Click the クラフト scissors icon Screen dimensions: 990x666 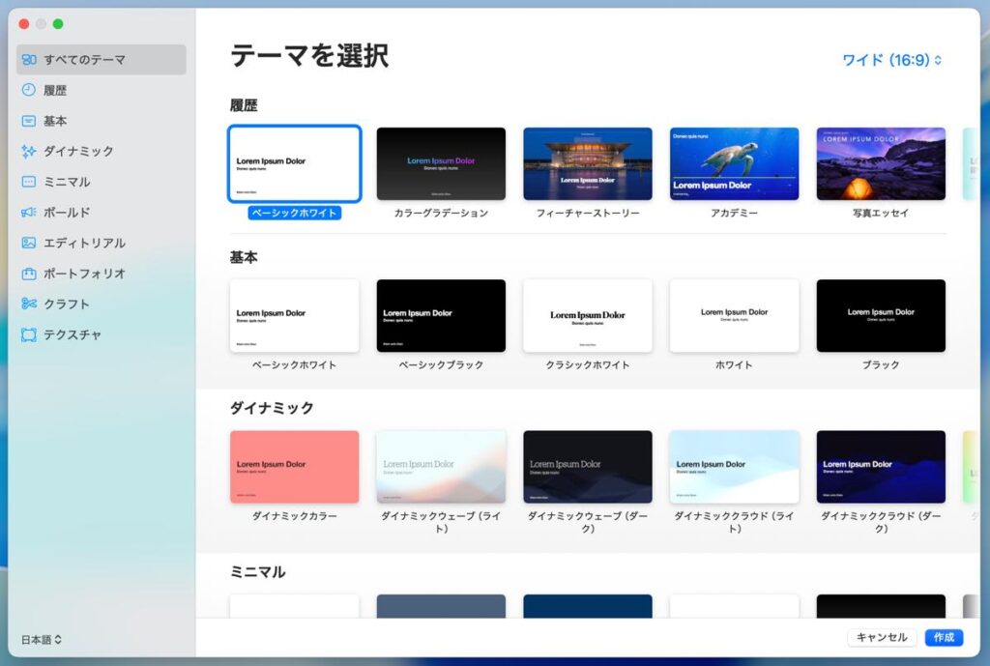pyautogui.click(x=29, y=304)
